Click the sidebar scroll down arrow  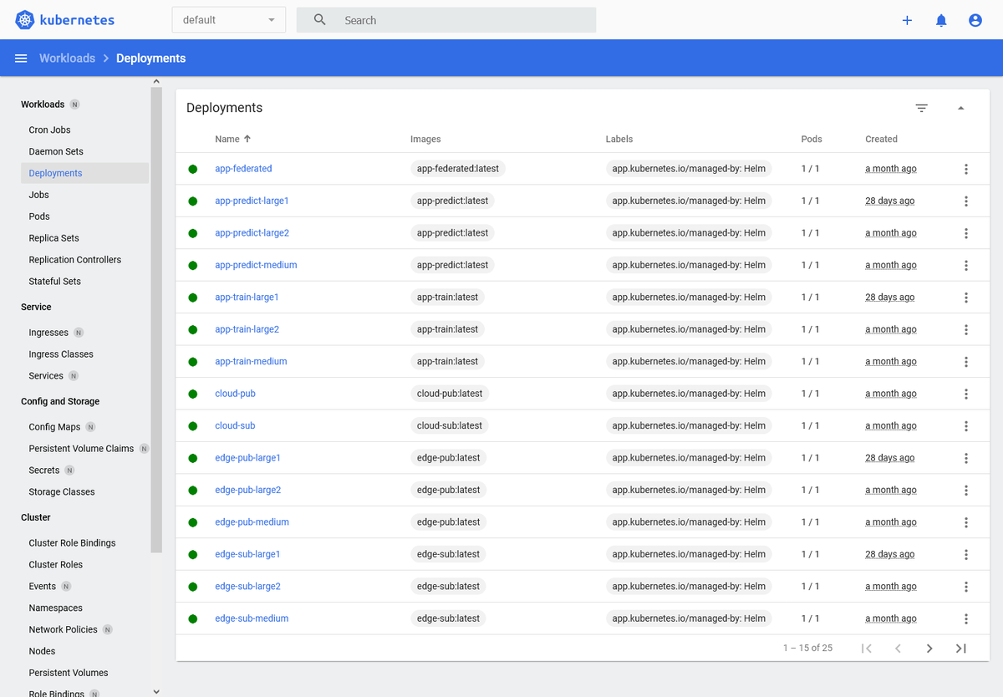coord(156,691)
